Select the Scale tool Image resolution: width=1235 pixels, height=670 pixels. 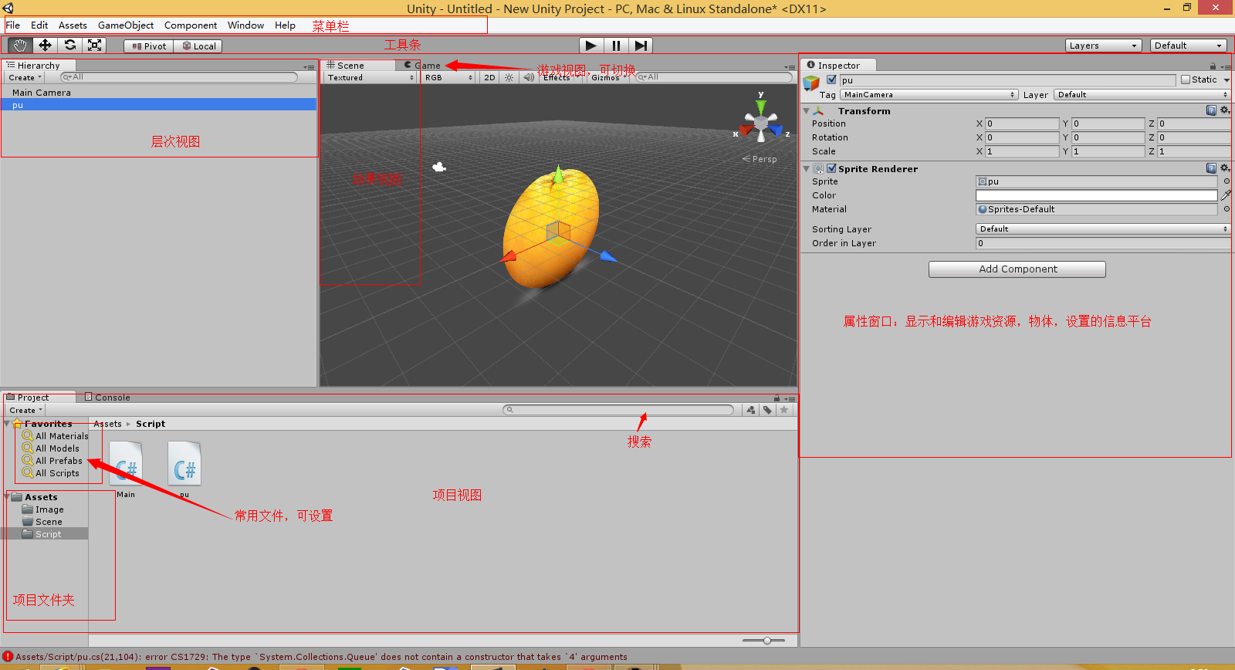tap(94, 46)
